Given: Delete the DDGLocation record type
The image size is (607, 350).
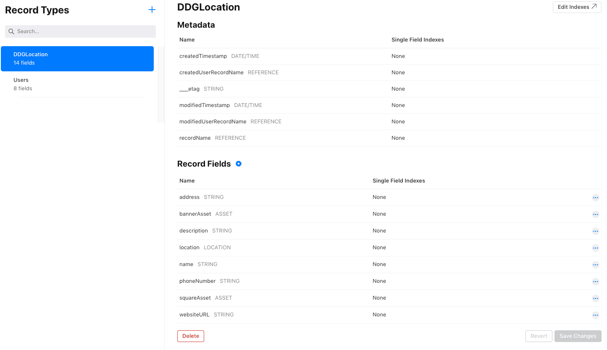Looking at the screenshot, I should (x=191, y=336).
